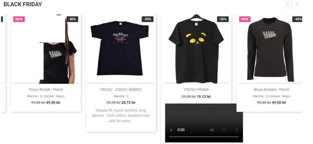
Task: Open Bluza Brodata - Pencil title link
Action: pyautogui.click(x=271, y=90)
